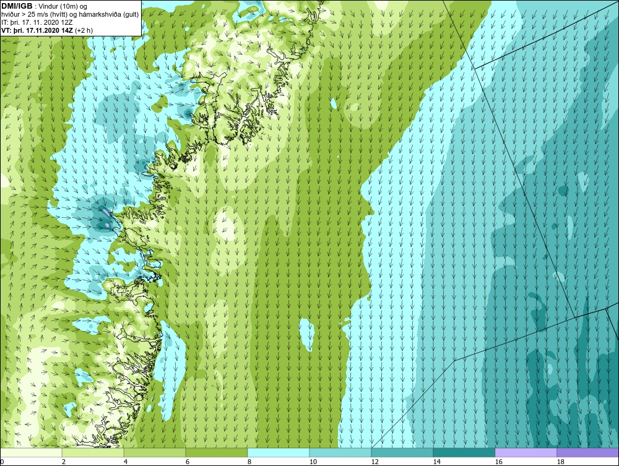This screenshot has width=619, height=466.
Task: Click the 6–8 m/s olive green legend swatch
Action: click(217, 452)
